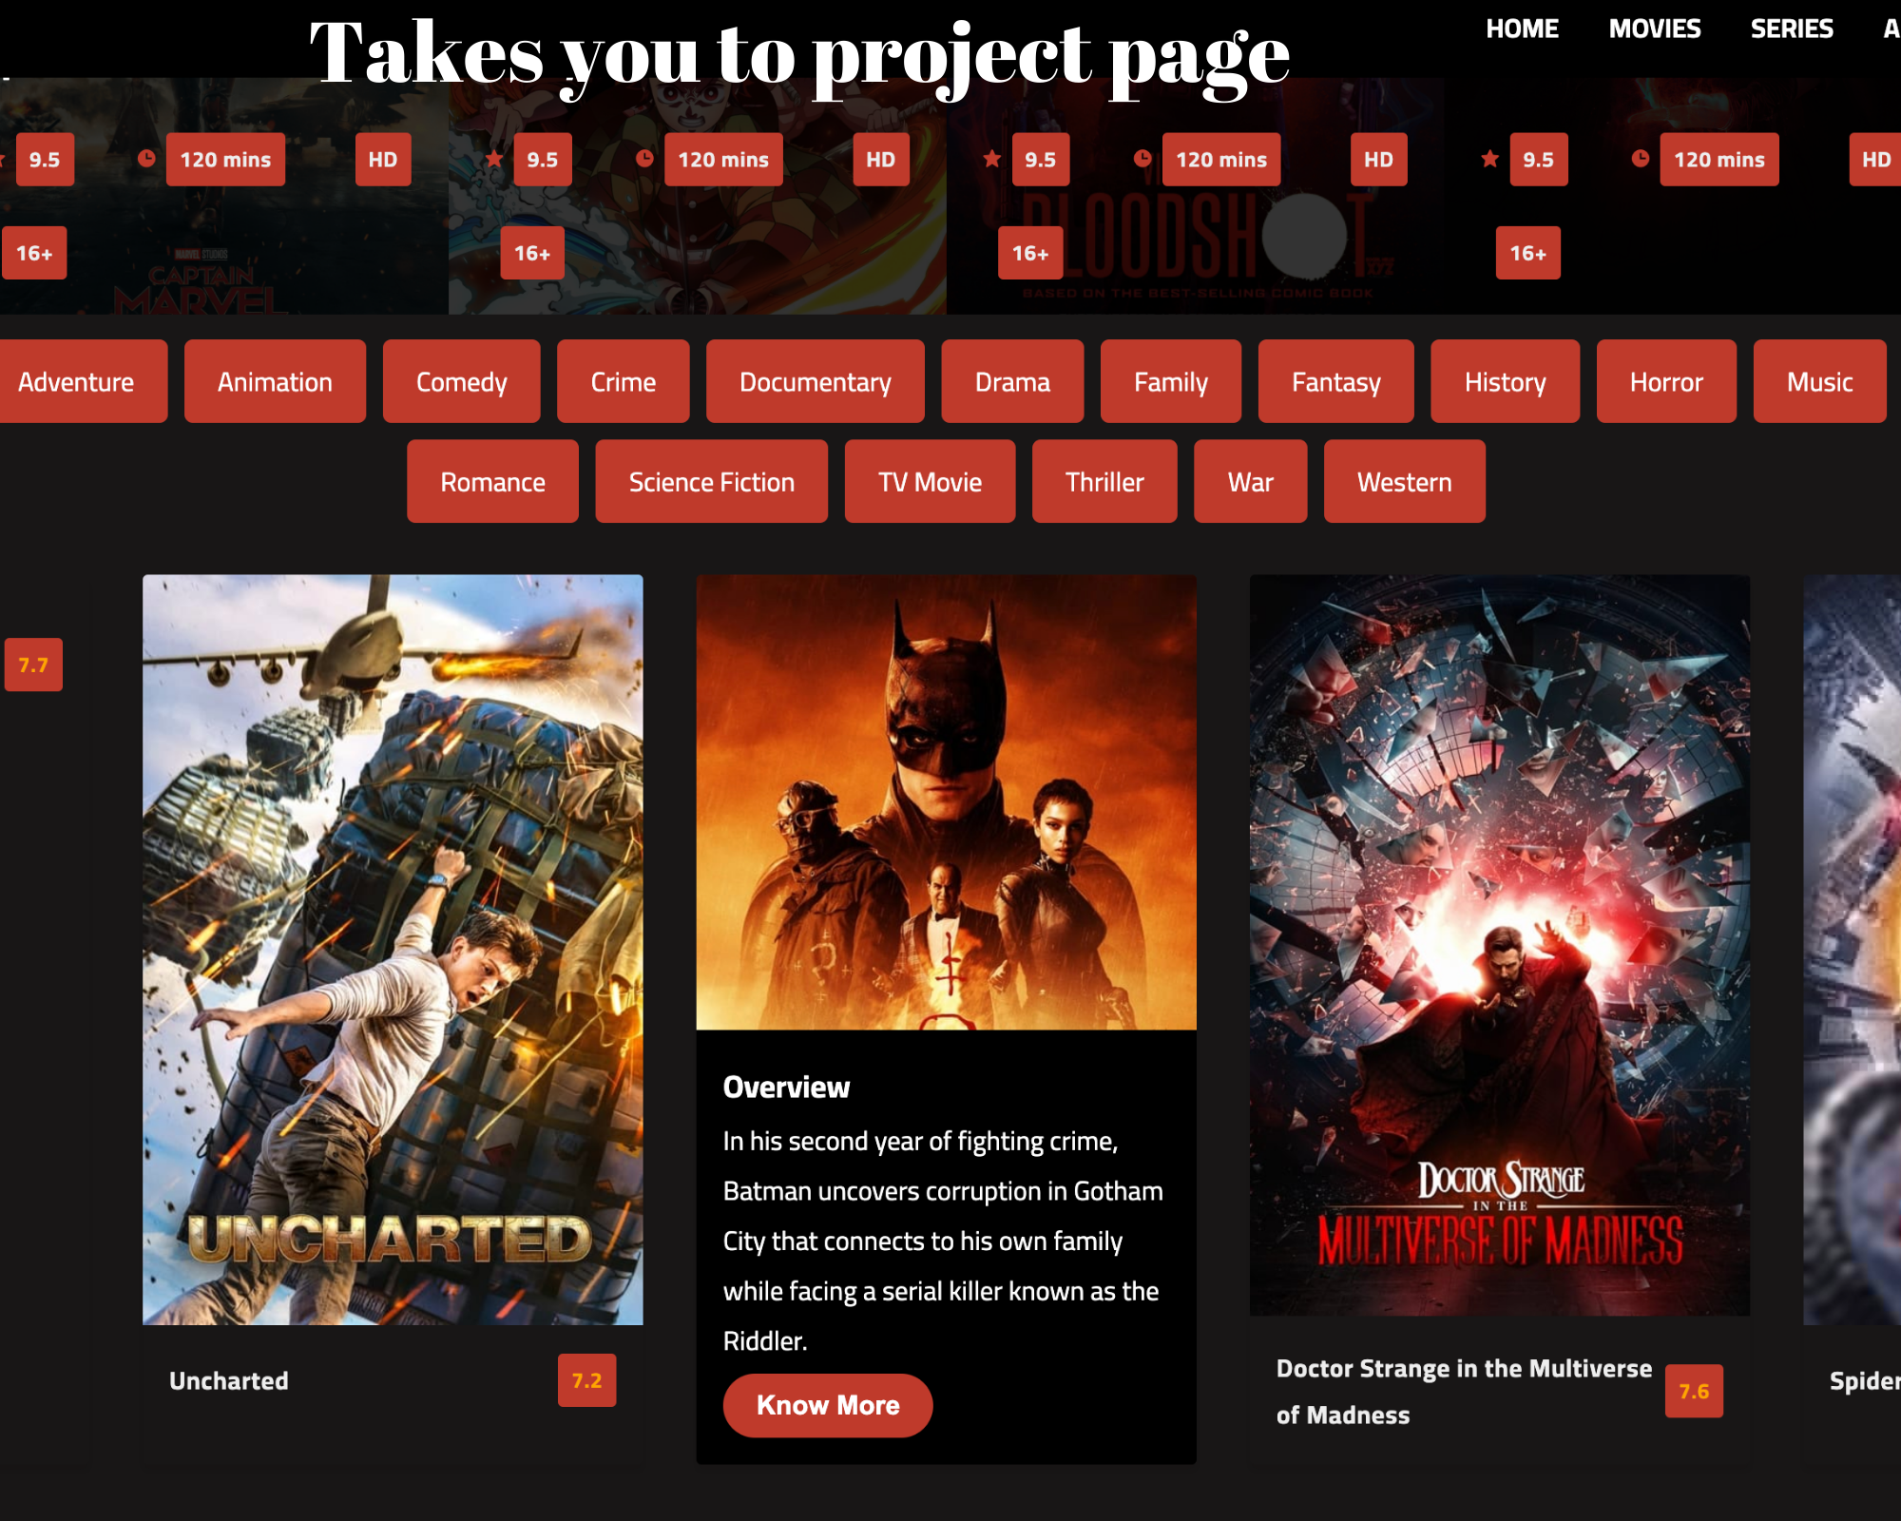Click the HD badge on Bloodshot banner

click(x=1378, y=159)
